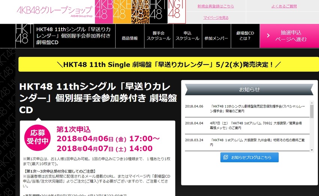The width and height of the screenshot is (319, 196).
Task: Open the 劇場盤CDとは？ menu item
Action: [245, 36]
